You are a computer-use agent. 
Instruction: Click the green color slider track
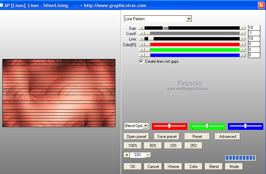[192, 50]
